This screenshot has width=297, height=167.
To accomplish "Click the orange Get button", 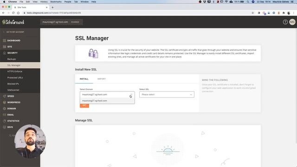I will [x=84, y=106].
